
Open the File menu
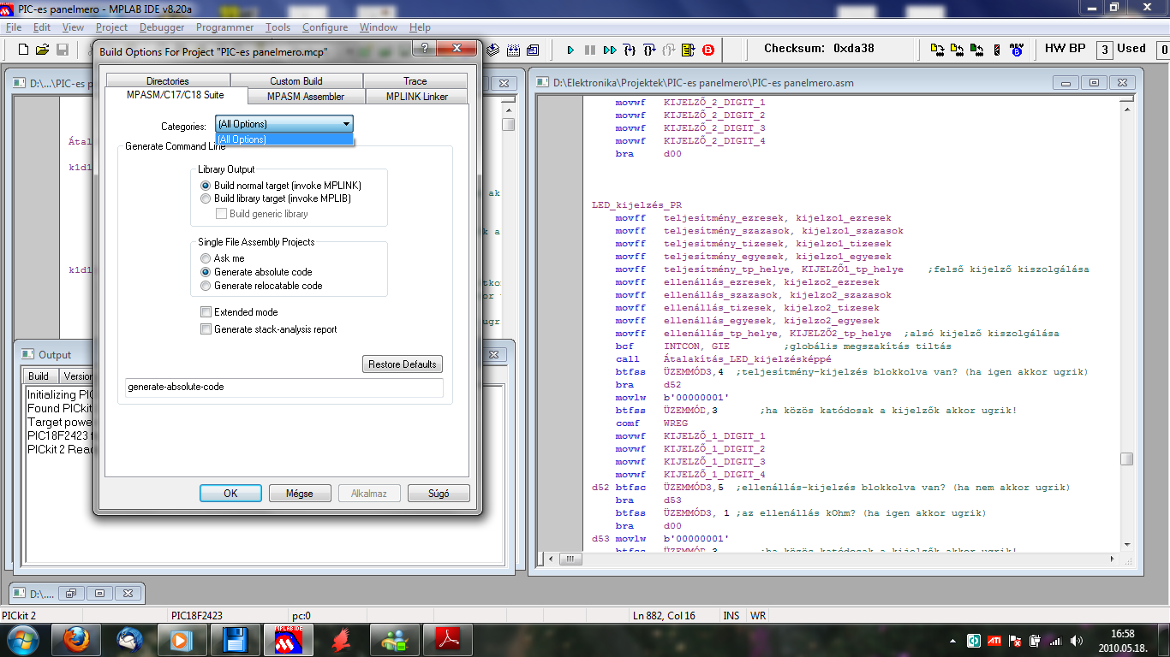click(x=14, y=27)
